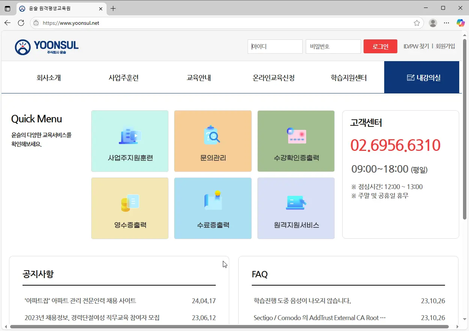Open 수강확인증출력 to print attendance certificate
This screenshot has width=469, height=331.
pos(296,141)
